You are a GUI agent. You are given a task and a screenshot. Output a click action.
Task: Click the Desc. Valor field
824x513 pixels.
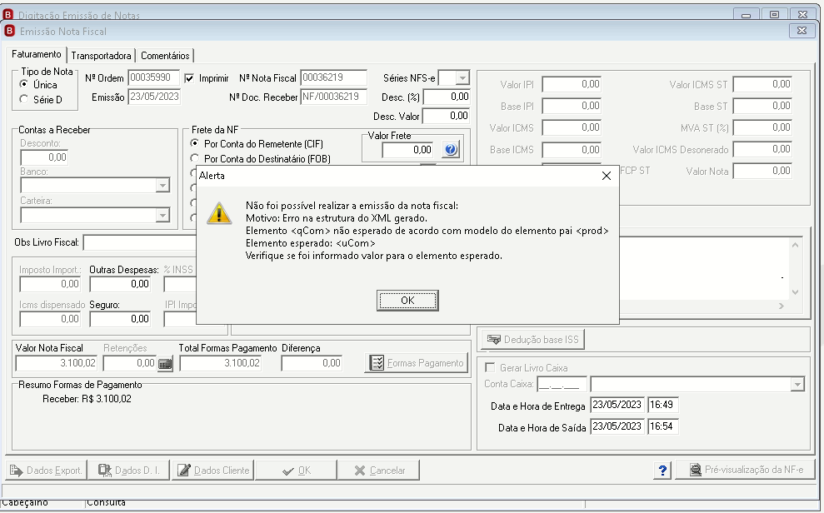pos(446,116)
